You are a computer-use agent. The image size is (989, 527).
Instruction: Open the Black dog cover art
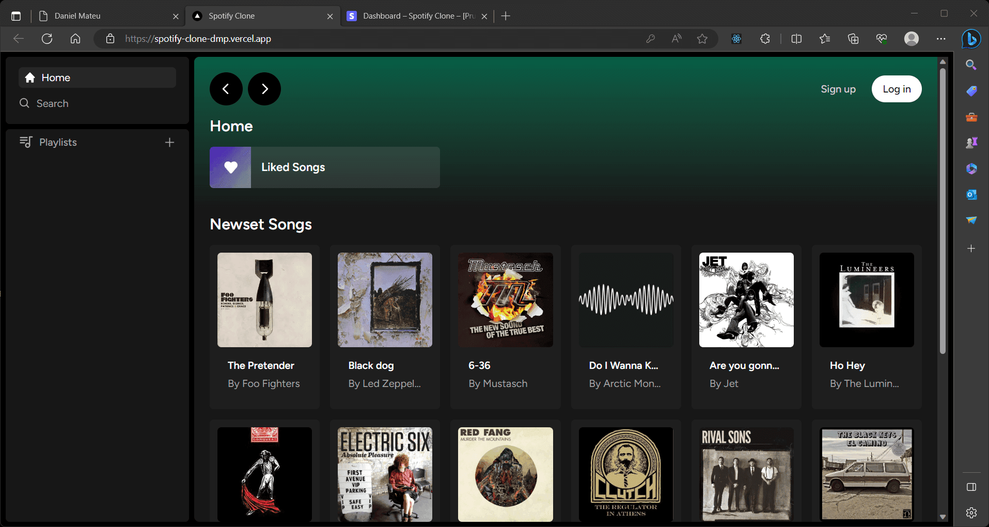pyautogui.click(x=385, y=300)
